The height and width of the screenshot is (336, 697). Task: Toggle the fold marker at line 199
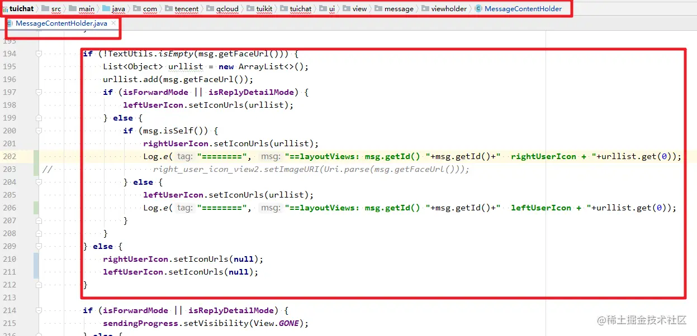pos(39,118)
